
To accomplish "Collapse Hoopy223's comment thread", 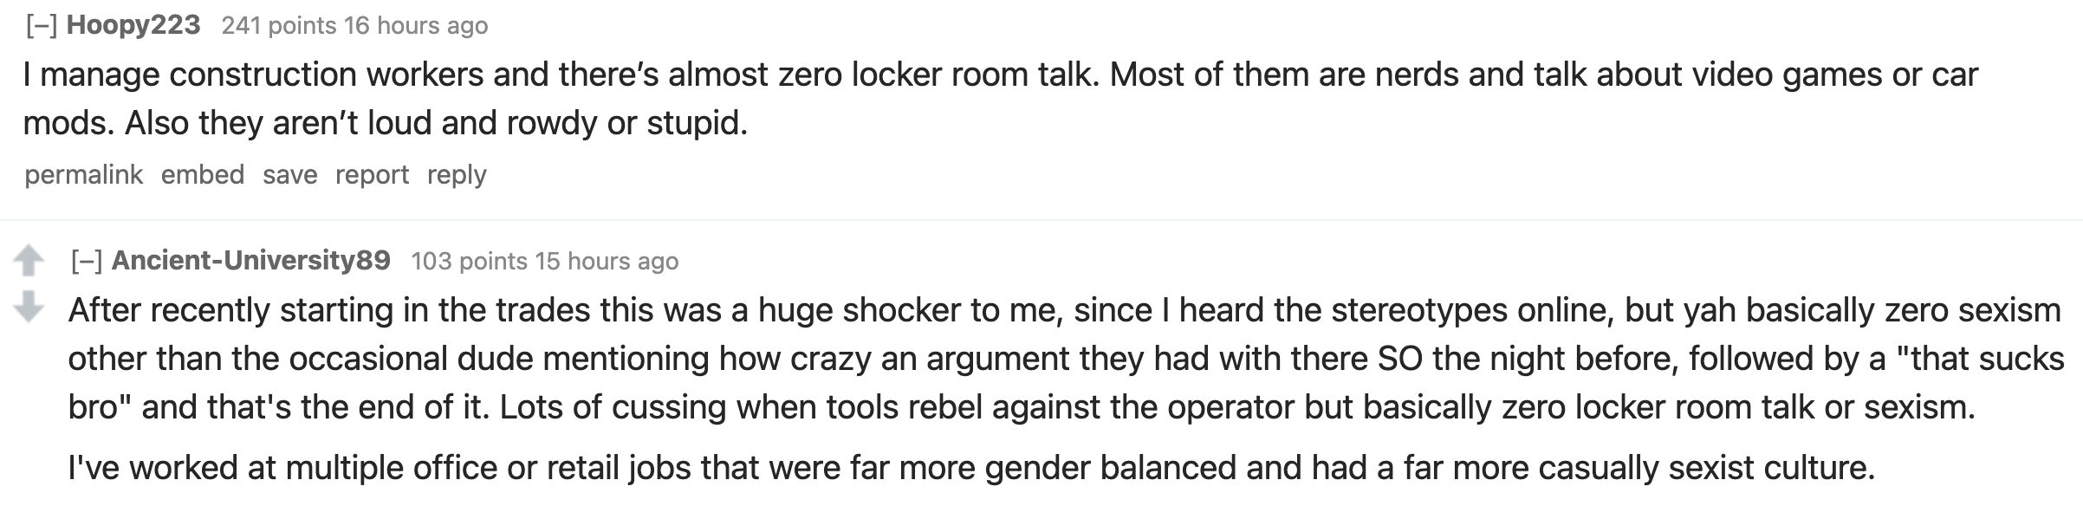I will pos(42,26).
